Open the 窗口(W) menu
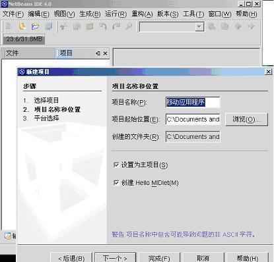Image resolution: width=274 pixels, height=262 pixels. point(220,14)
